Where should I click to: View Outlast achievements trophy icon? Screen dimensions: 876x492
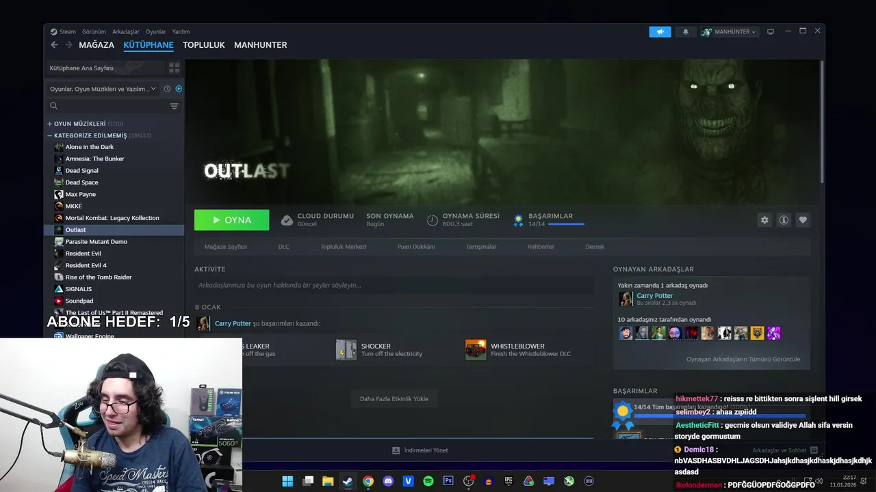518,220
